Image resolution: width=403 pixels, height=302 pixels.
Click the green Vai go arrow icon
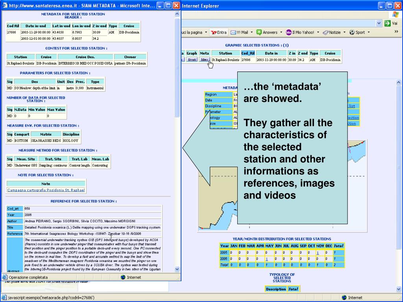[x=387, y=23]
